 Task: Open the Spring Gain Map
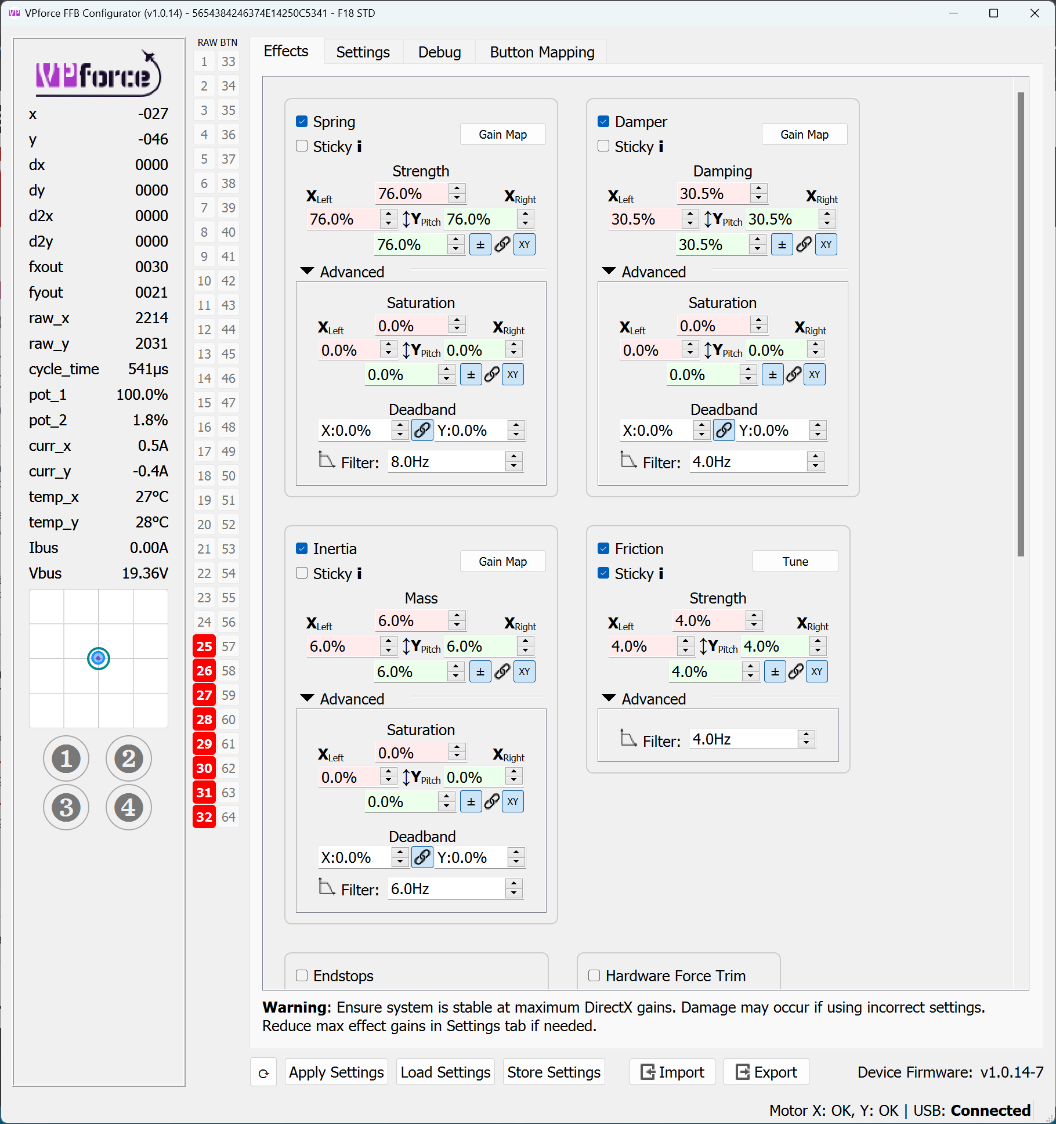coord(503,135)
